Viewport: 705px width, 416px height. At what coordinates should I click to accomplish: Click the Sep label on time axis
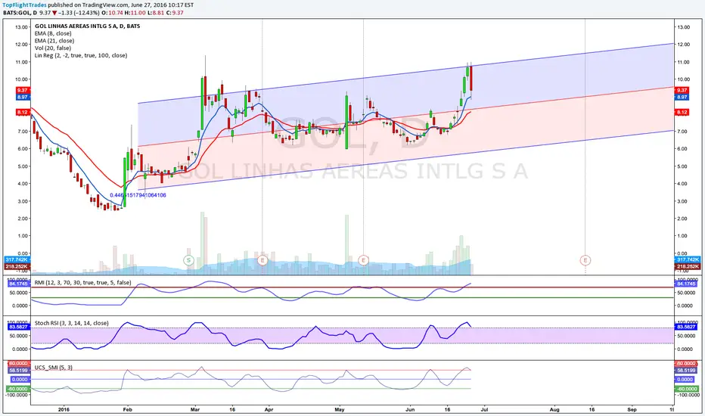pos(632,410)
